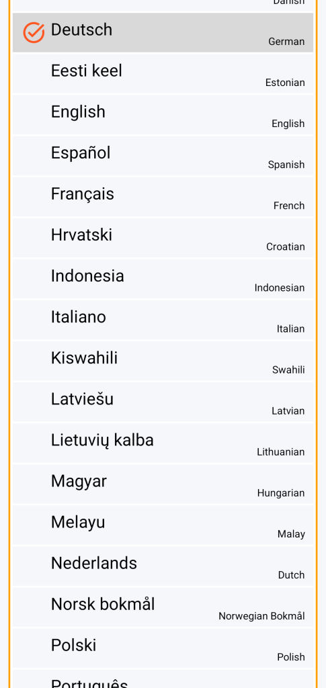Choose Norsk bokmål language option
The width and height of the screenshot is (326, 688).
click(x=163, y=607)
